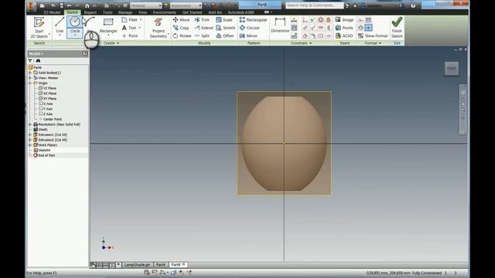Choose the Fillet tool
This screenshot has height=278, width=495.
tap(130, 19)
